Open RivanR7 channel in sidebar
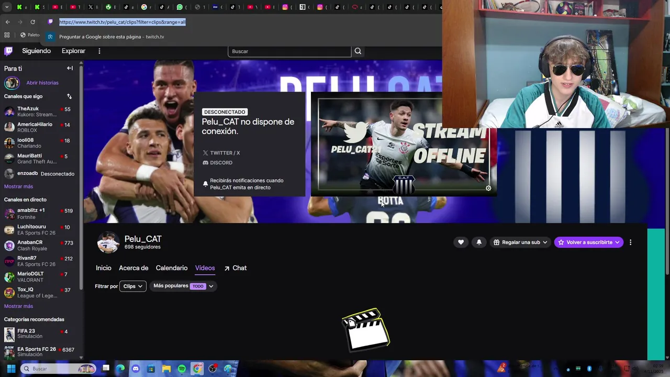670x377 pixels. [x=41, y=261]
